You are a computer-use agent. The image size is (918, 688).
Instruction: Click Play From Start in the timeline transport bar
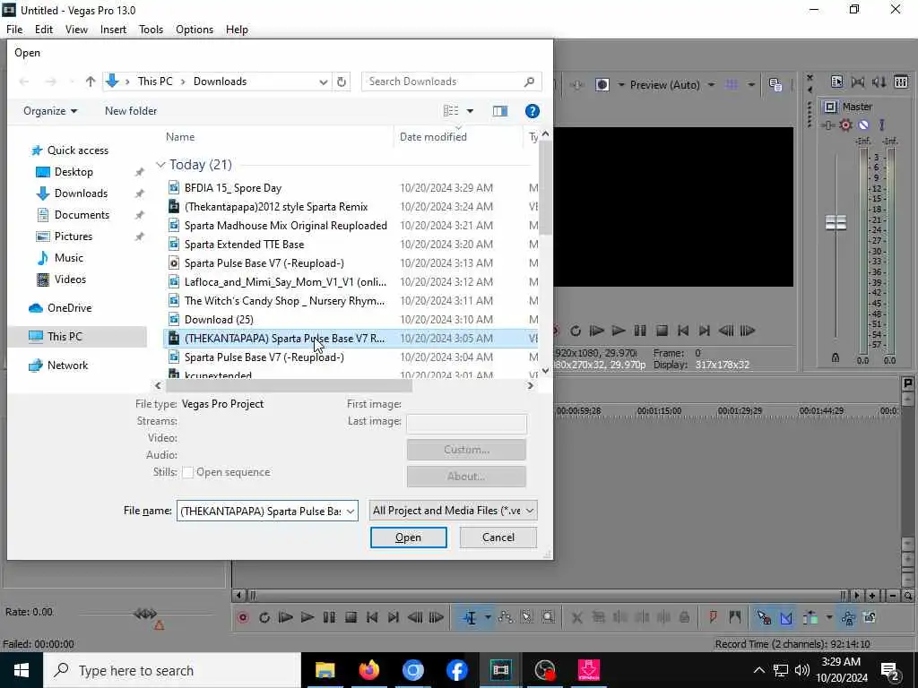(x=286, y=617)
